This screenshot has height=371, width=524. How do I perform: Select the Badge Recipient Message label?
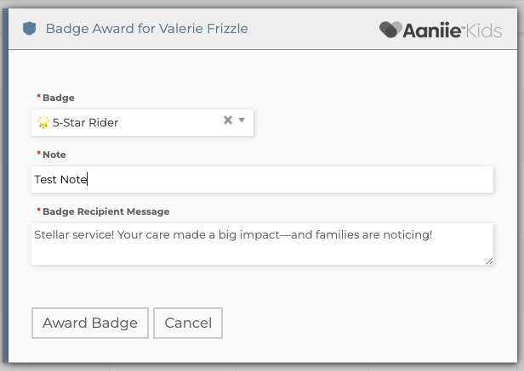[x=106, y=211]
